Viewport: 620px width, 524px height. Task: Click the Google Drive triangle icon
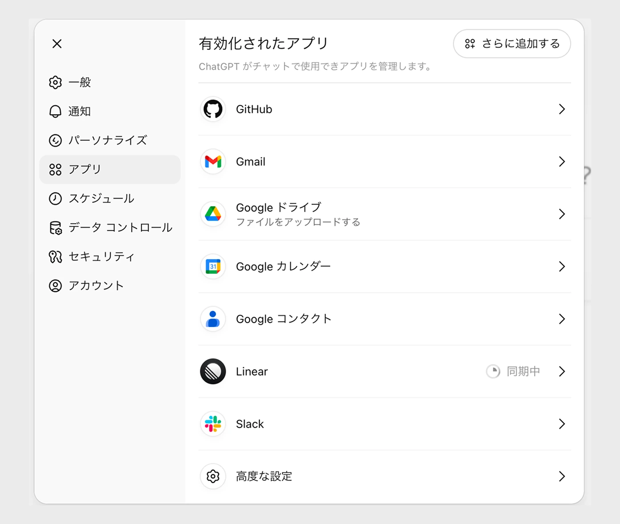point(213,214)
